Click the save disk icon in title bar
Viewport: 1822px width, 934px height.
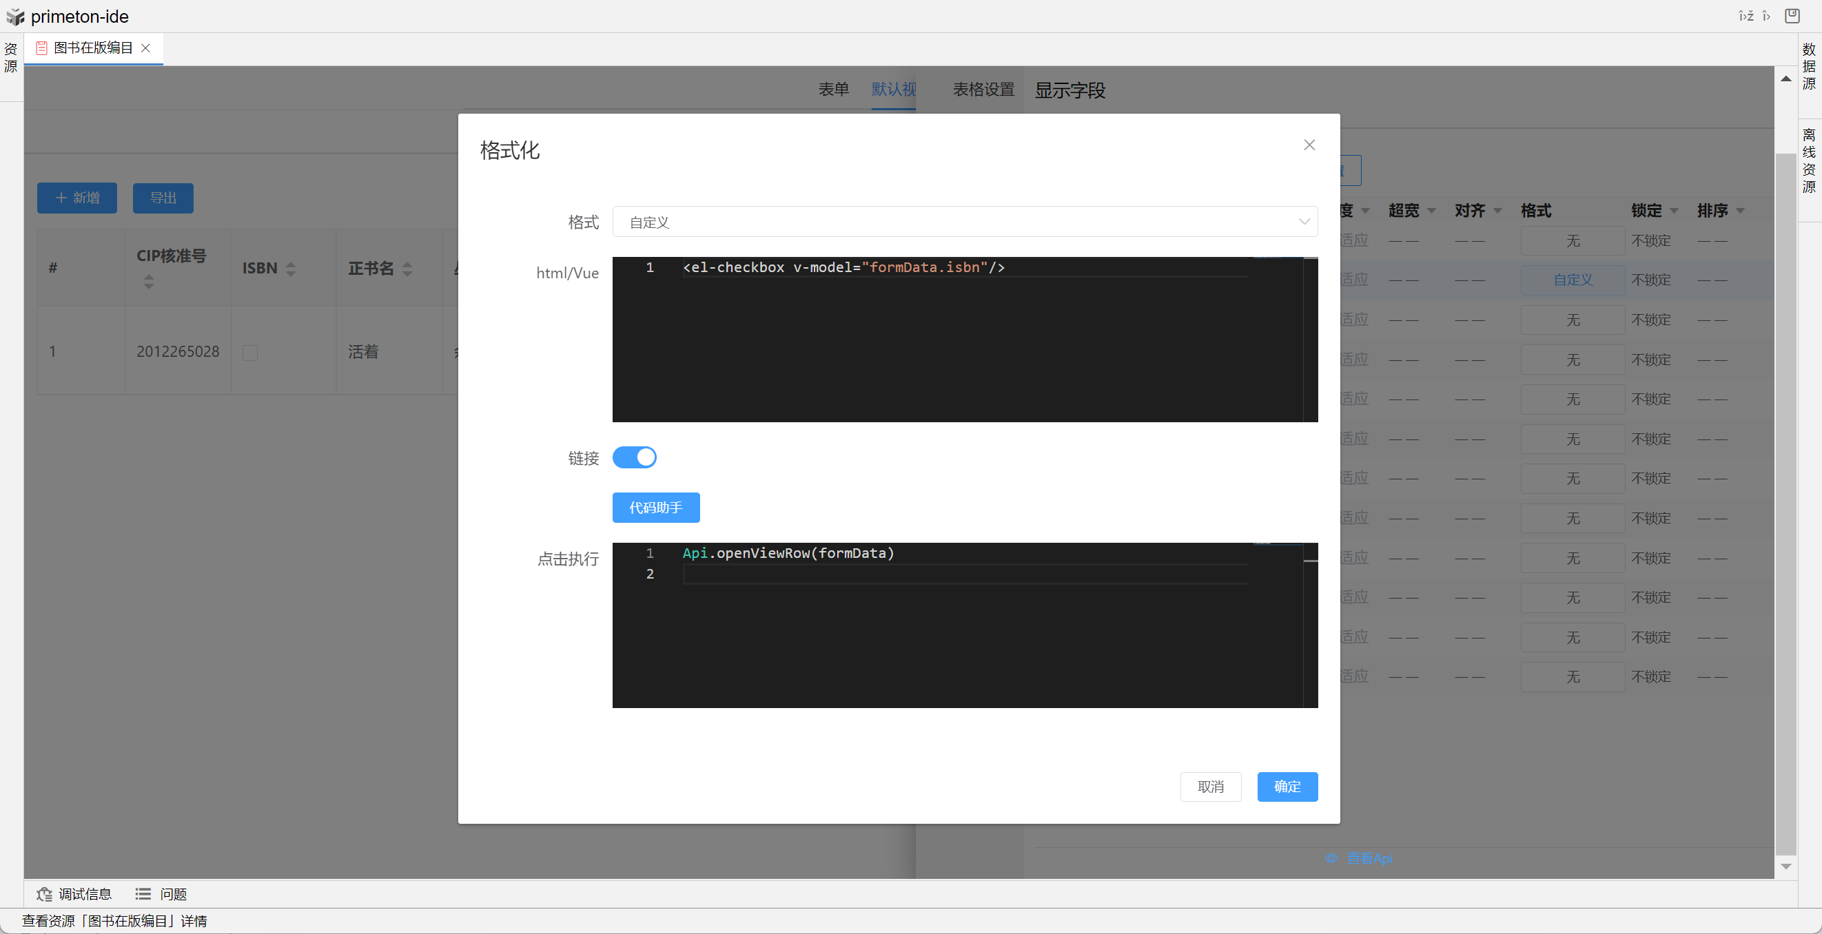click(x=1792, y=16)
